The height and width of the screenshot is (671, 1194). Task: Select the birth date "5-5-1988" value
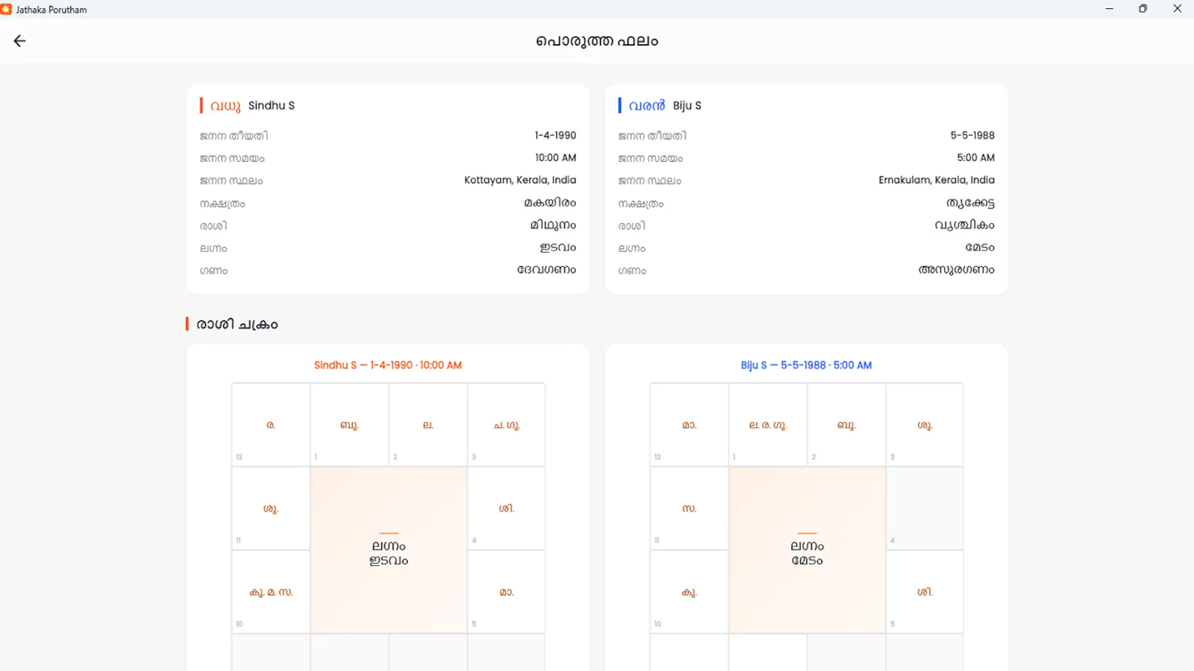[x=972, y=136]
